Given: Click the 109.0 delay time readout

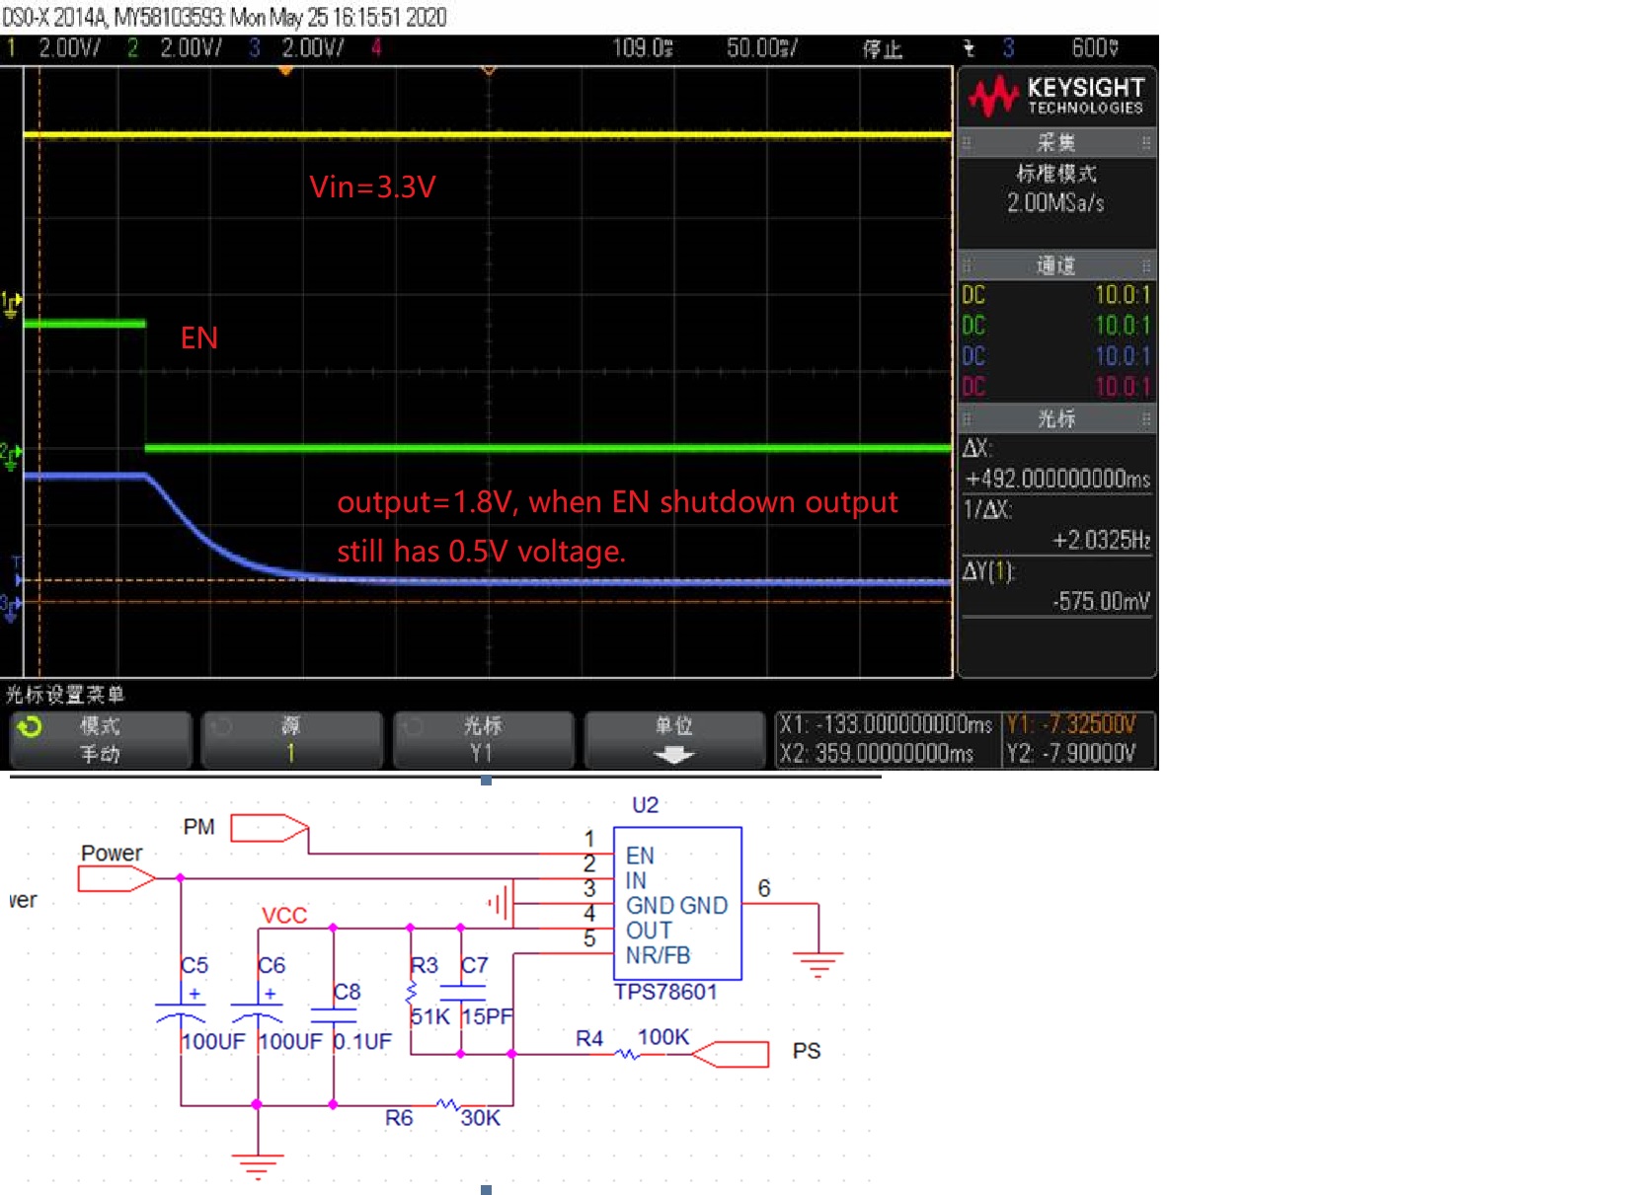Looking at the screenshot, I should 642,47.
